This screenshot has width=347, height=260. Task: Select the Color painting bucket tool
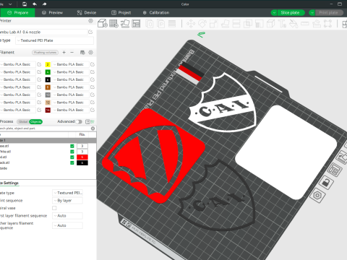(x=294, y=24)
